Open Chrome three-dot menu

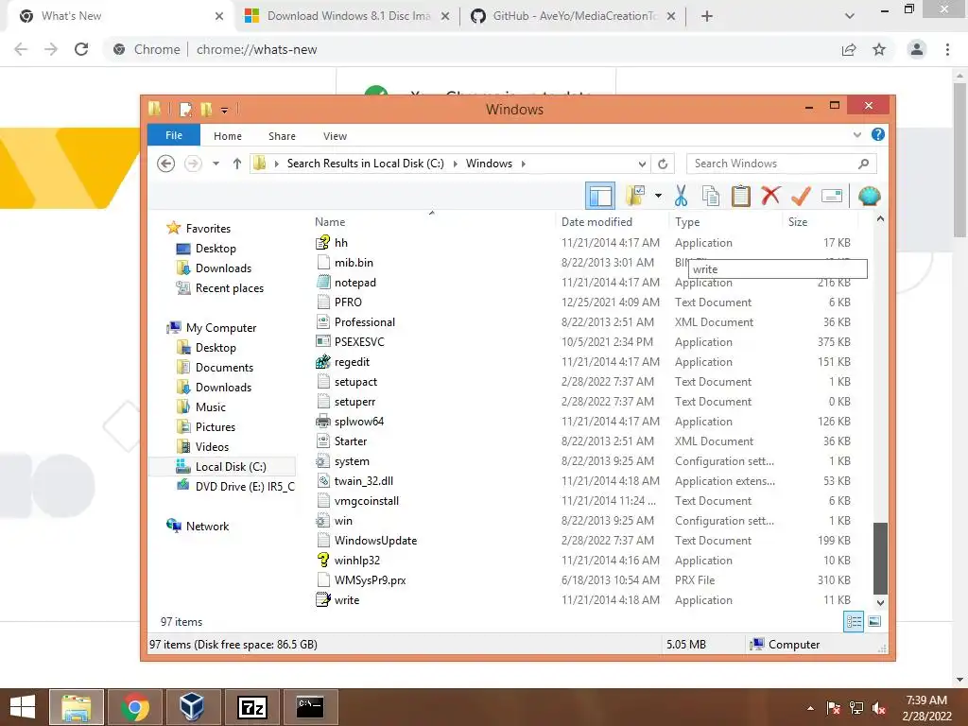(x=947, y=49)
